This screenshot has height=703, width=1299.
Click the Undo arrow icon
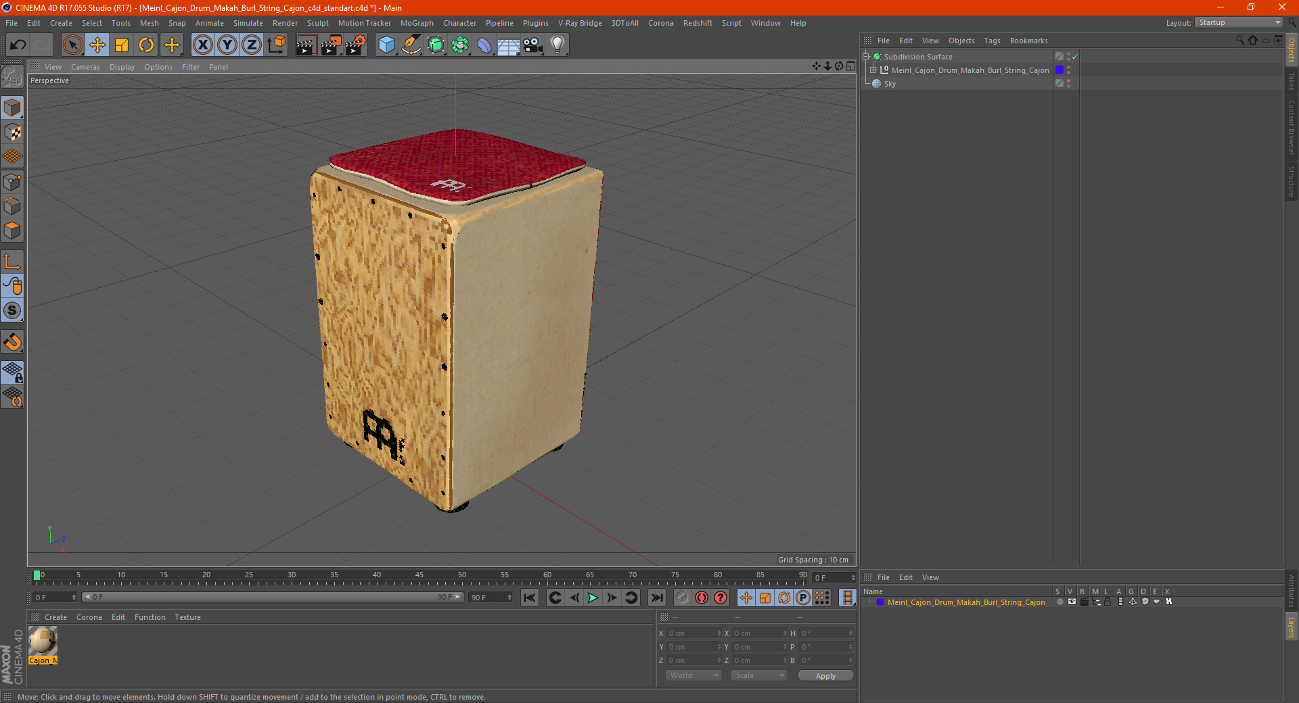(18, 45)
